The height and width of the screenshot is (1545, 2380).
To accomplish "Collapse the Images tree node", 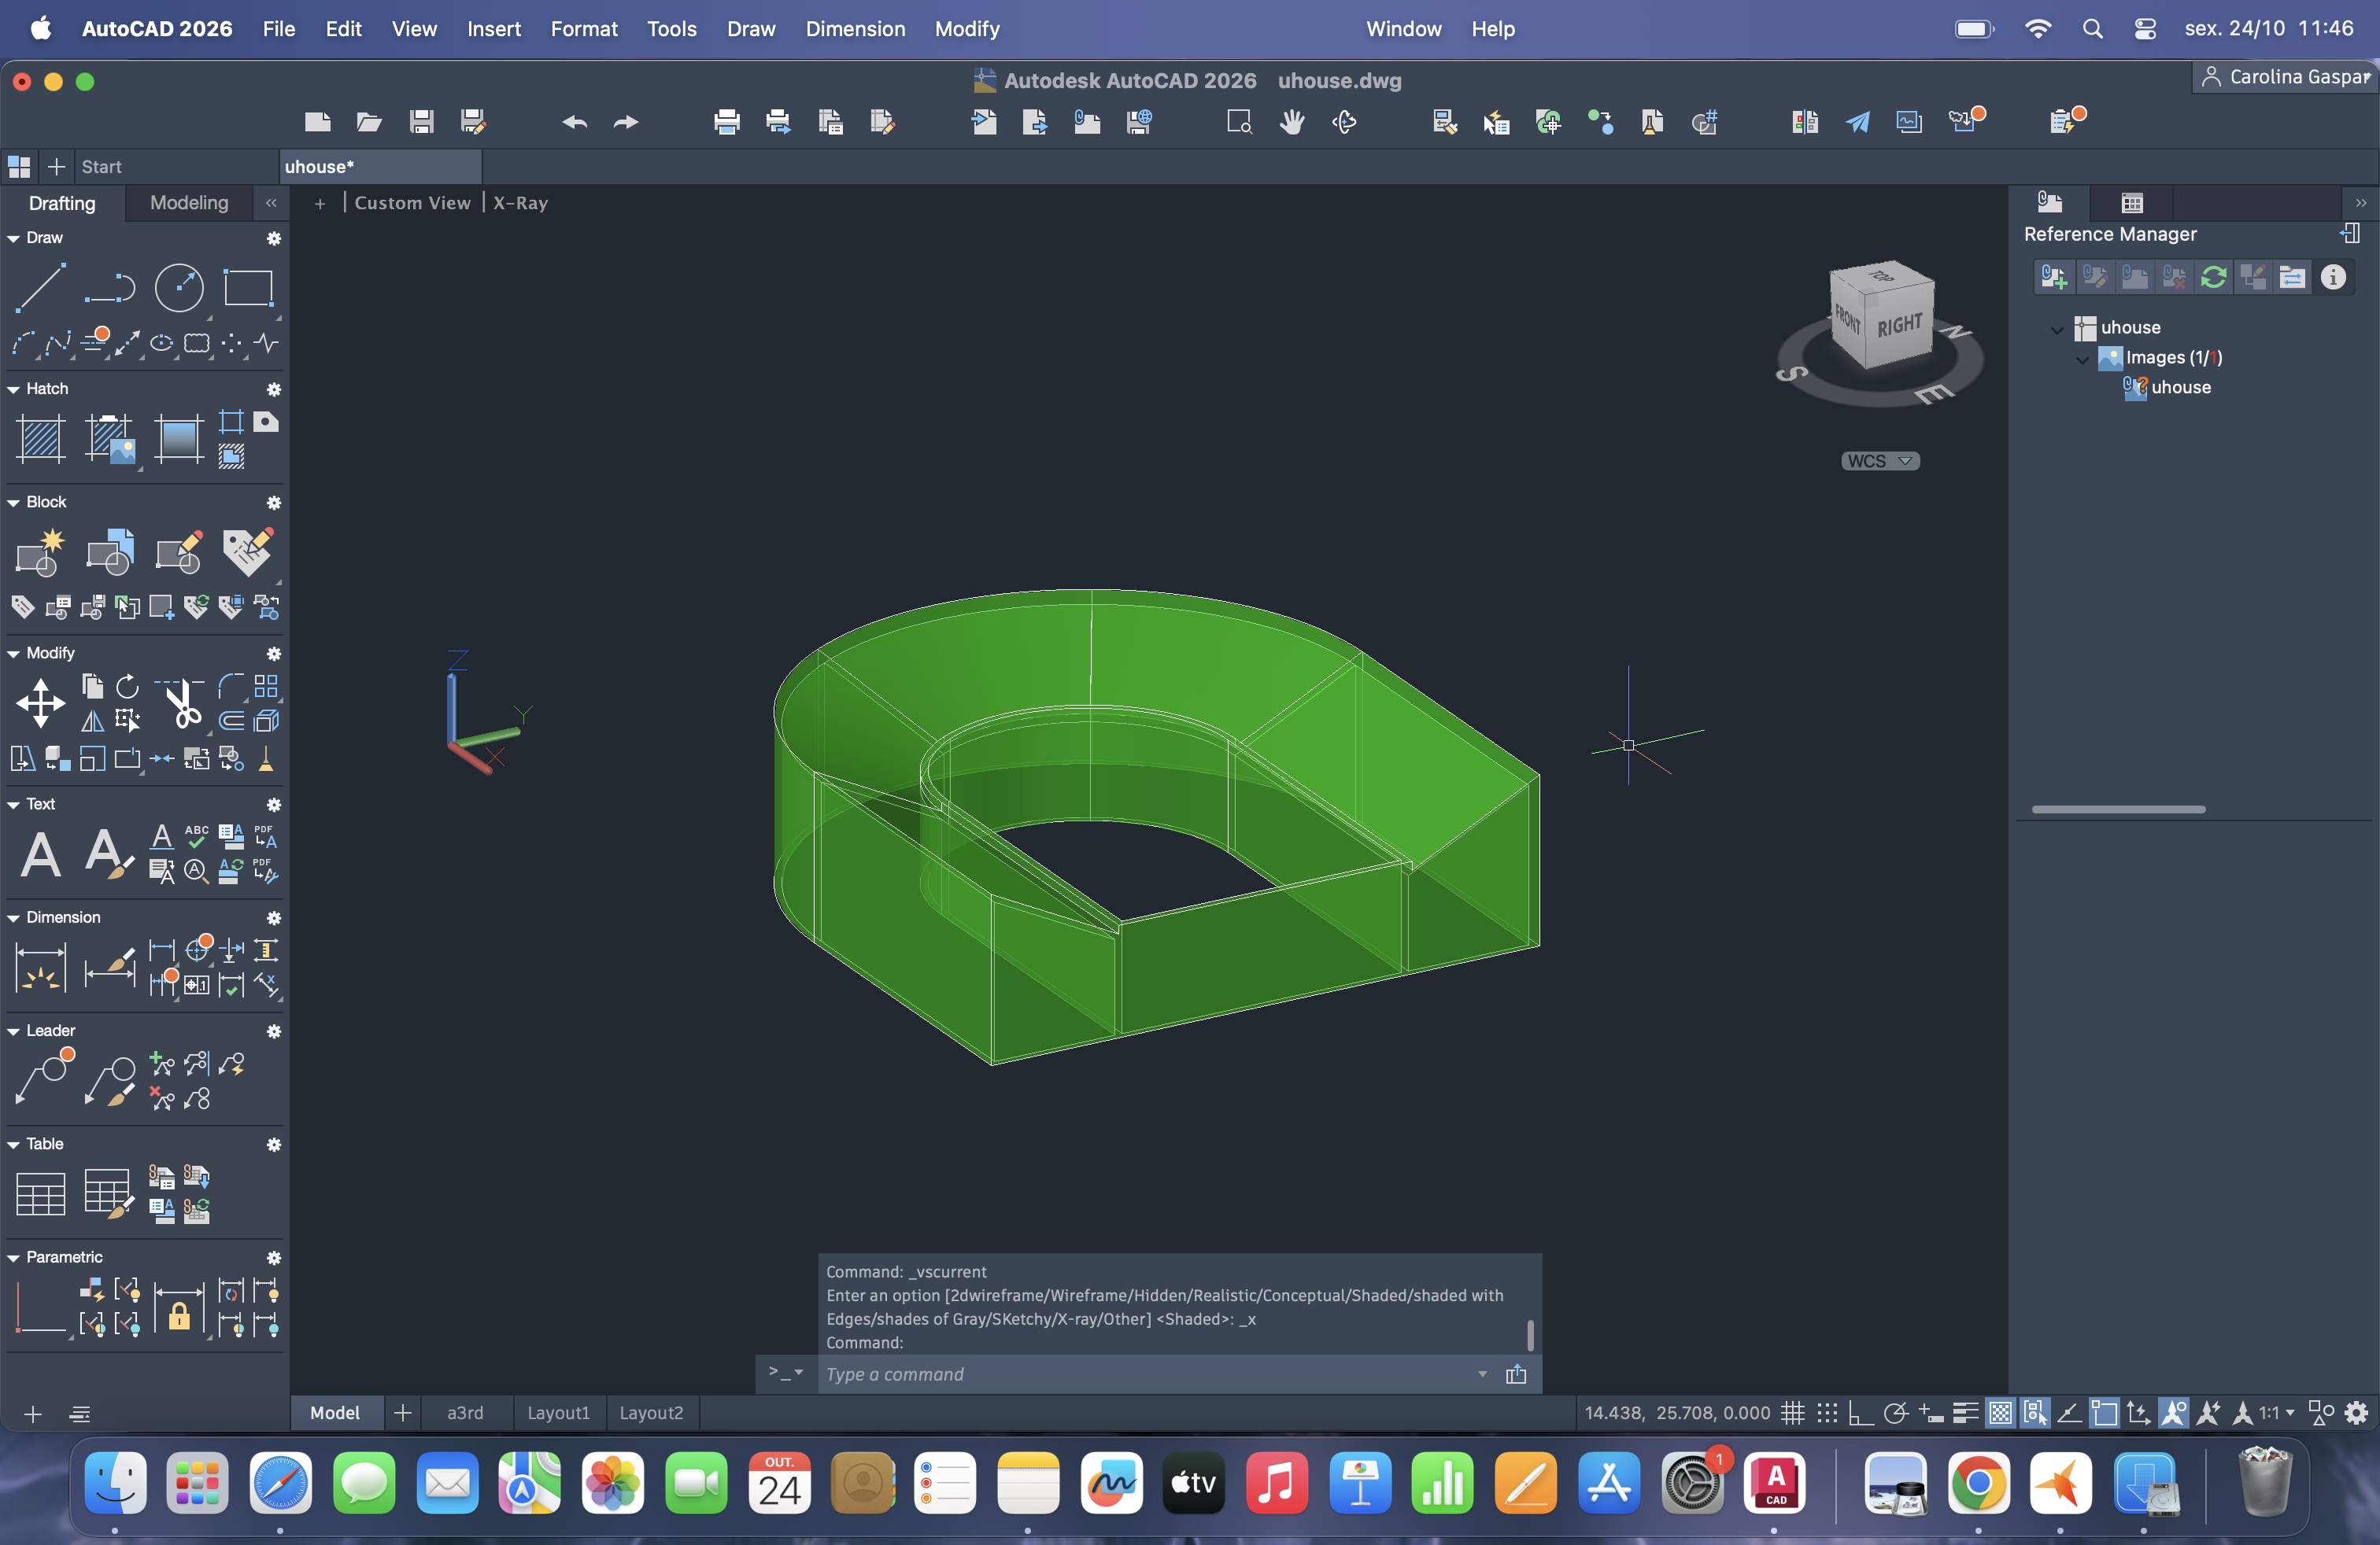I will click(x=2082, y=358).
